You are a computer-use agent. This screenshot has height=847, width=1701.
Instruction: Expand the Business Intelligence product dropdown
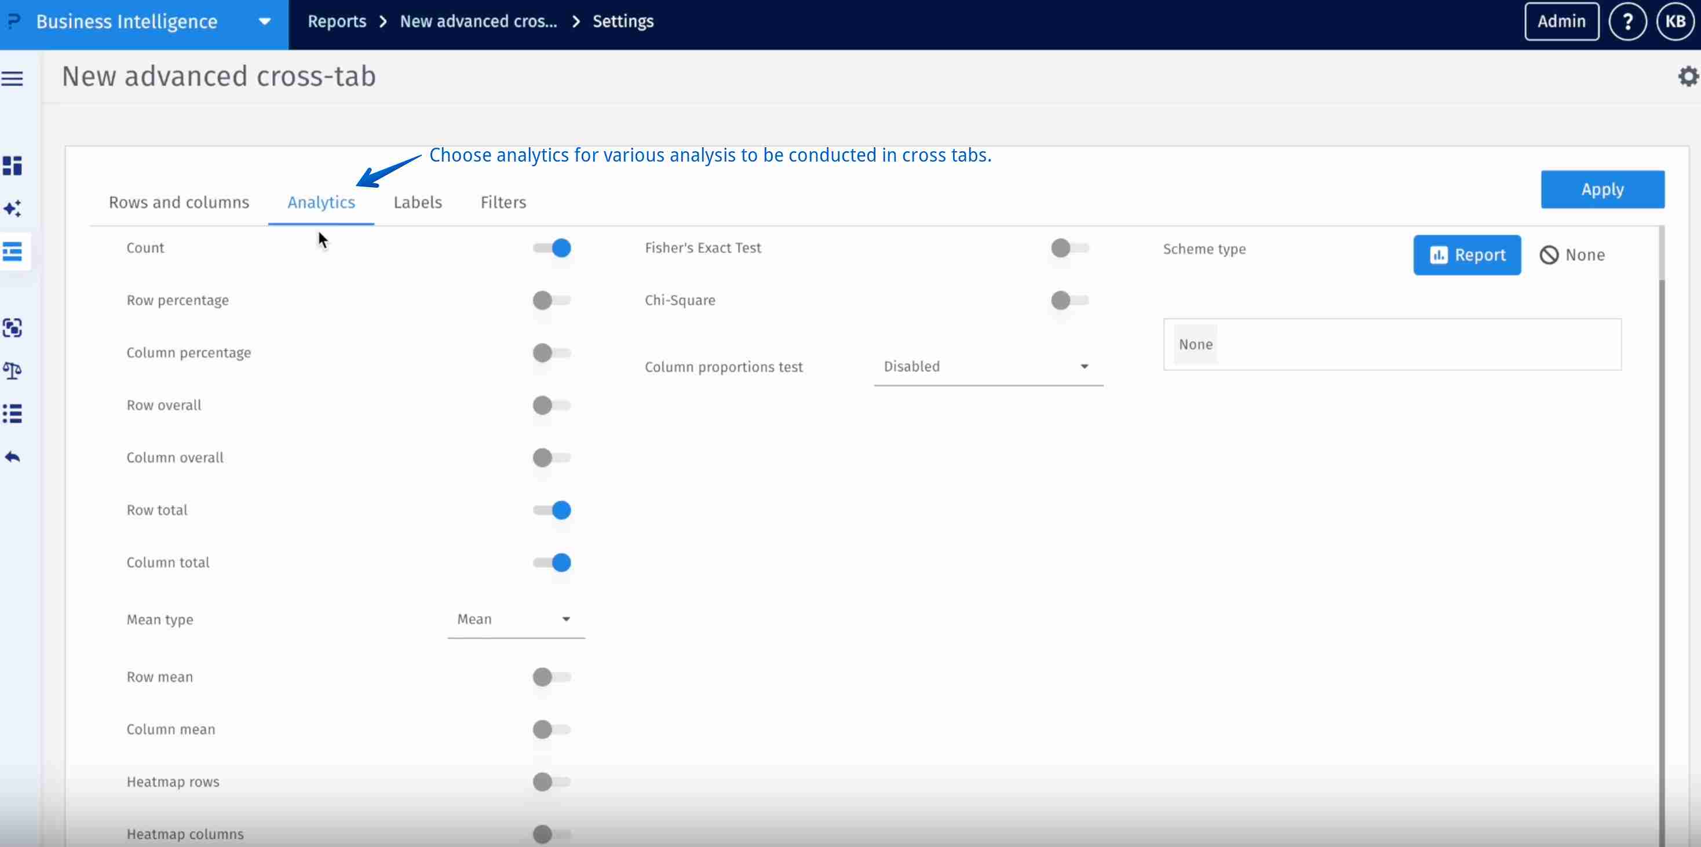pyautogui.click(x=264, y=22)
